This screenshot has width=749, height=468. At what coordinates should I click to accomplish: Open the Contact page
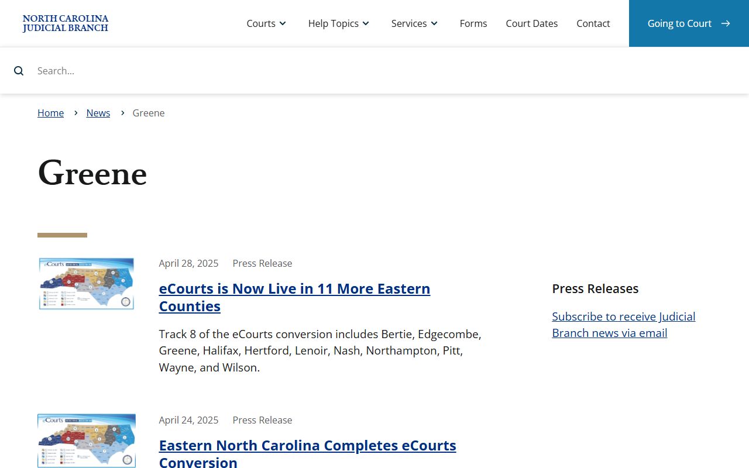(593, 23)
